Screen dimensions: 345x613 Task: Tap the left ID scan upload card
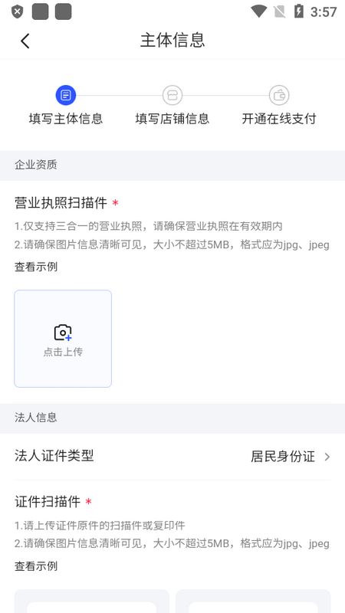point(92,602)
